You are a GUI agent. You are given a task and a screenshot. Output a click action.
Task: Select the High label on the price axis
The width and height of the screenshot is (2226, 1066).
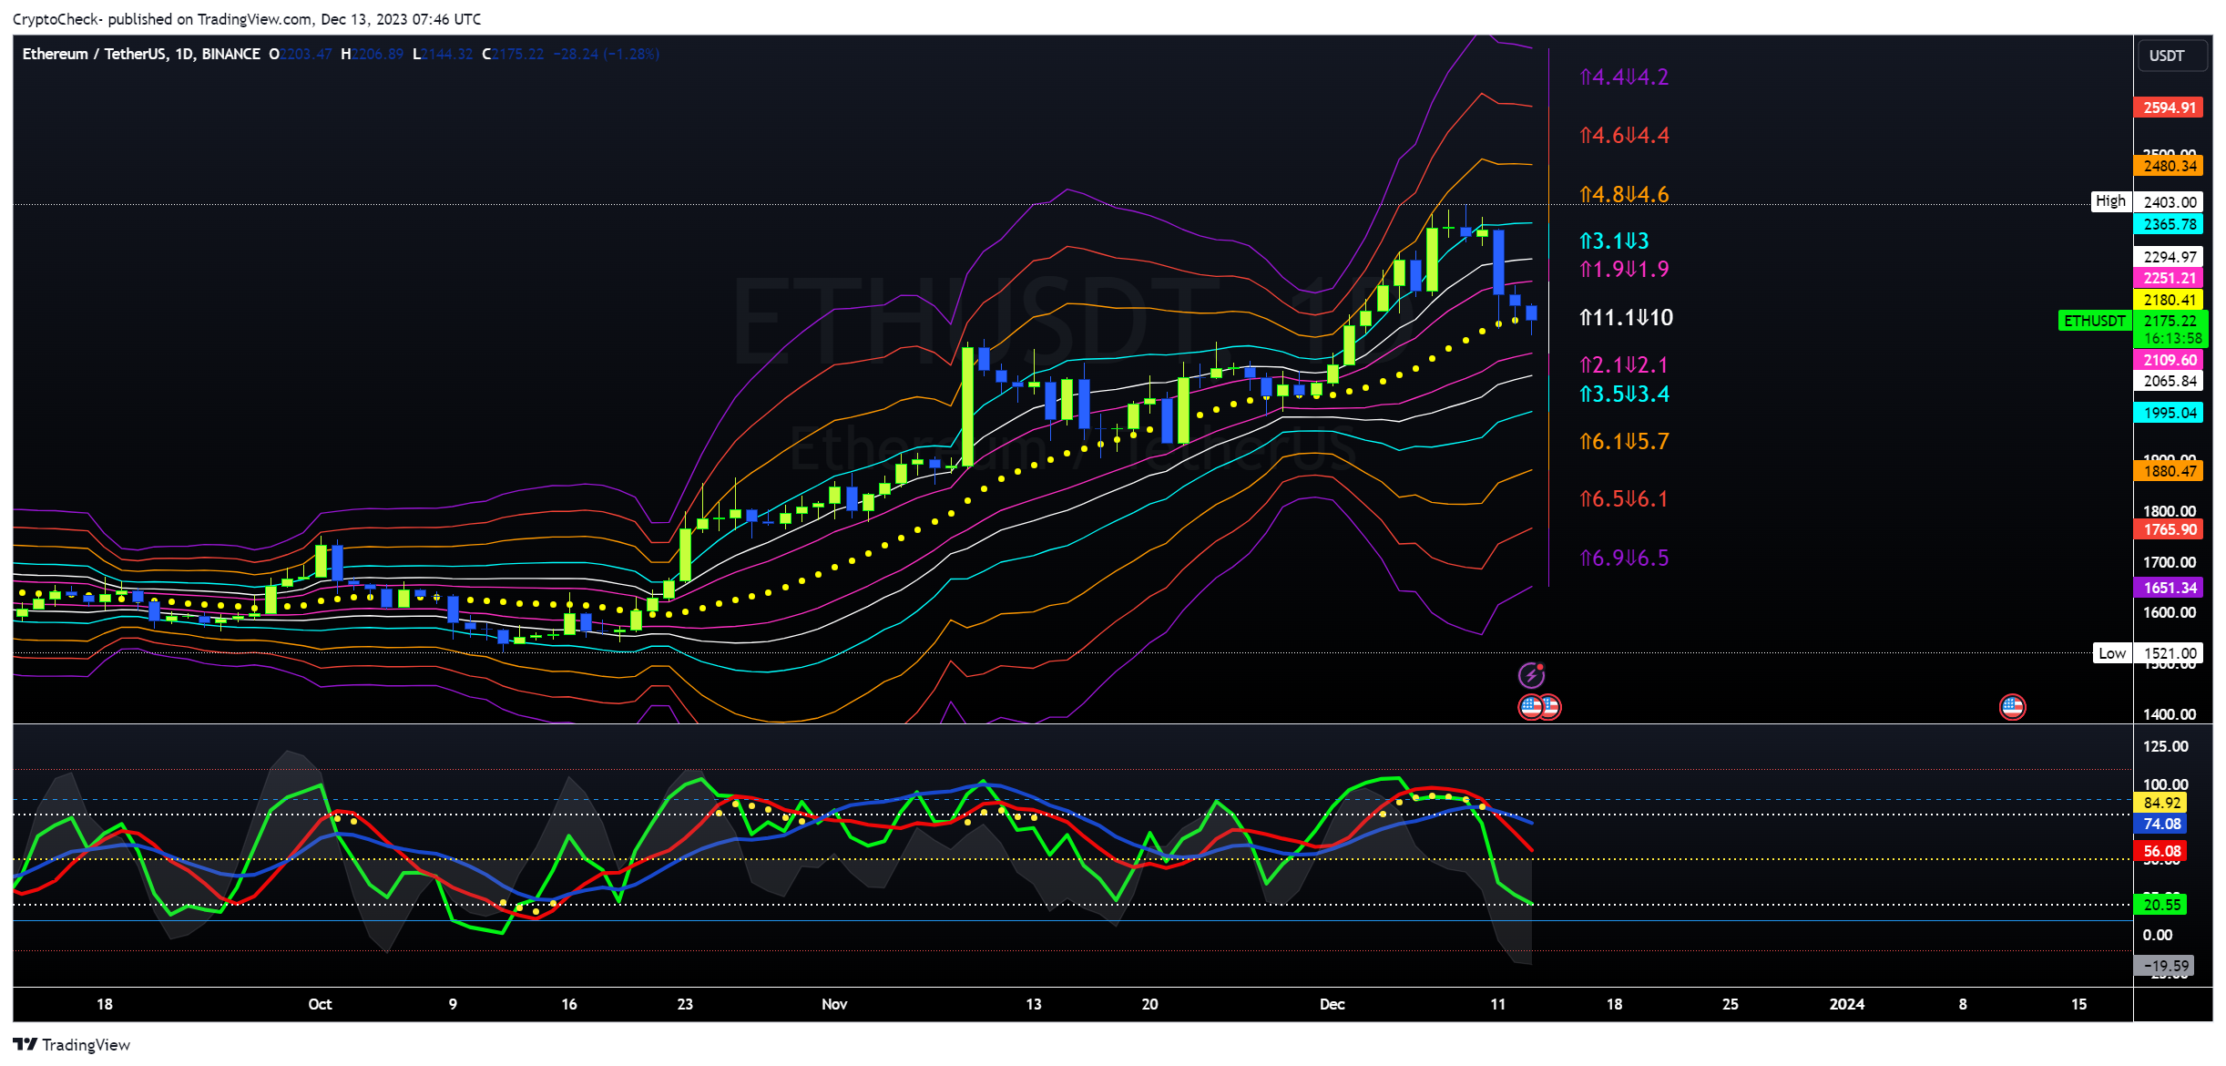pos(2110,201)
